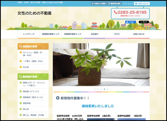Click the サイトマップ link
The image size is (167, 121).
coord(128,4)
